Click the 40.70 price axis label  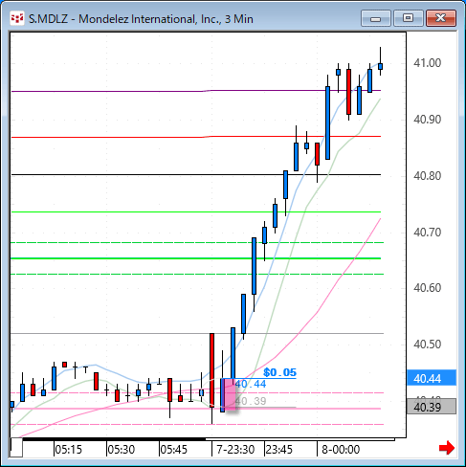(x=427, y=233)
